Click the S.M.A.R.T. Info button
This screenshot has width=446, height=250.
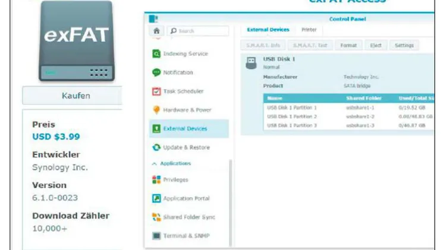click(263, 46)
